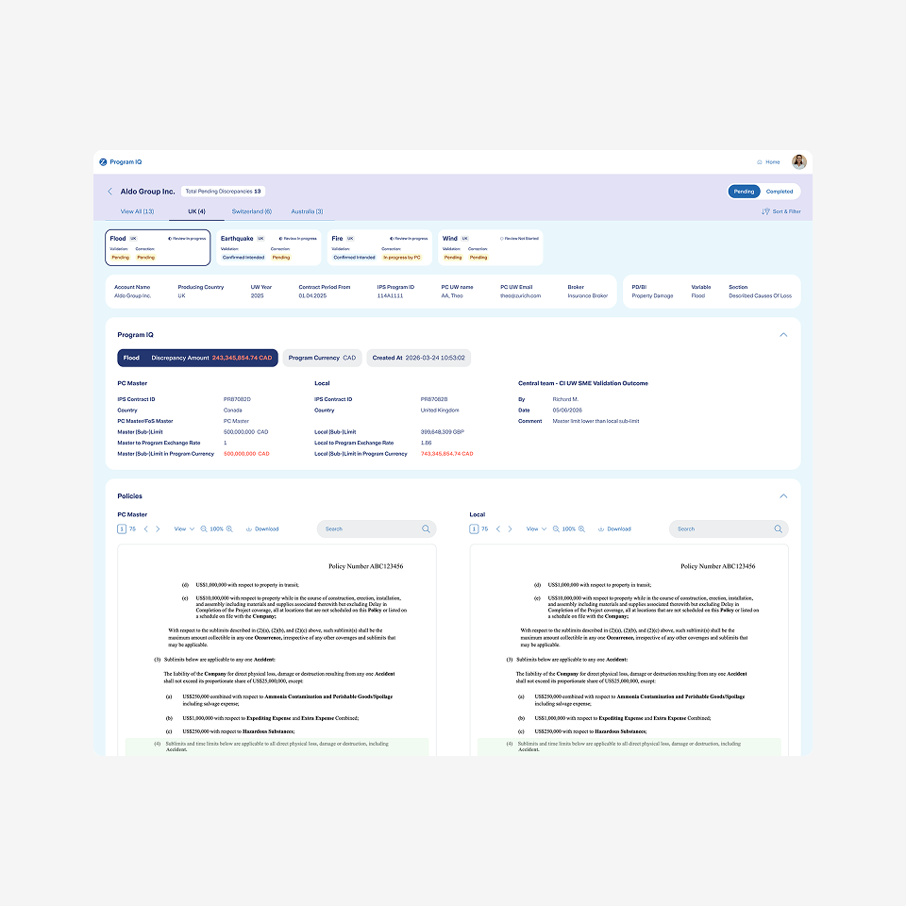Click the theo@zurich.com email value
Screen dimensions: 906x906
point(521,295)
